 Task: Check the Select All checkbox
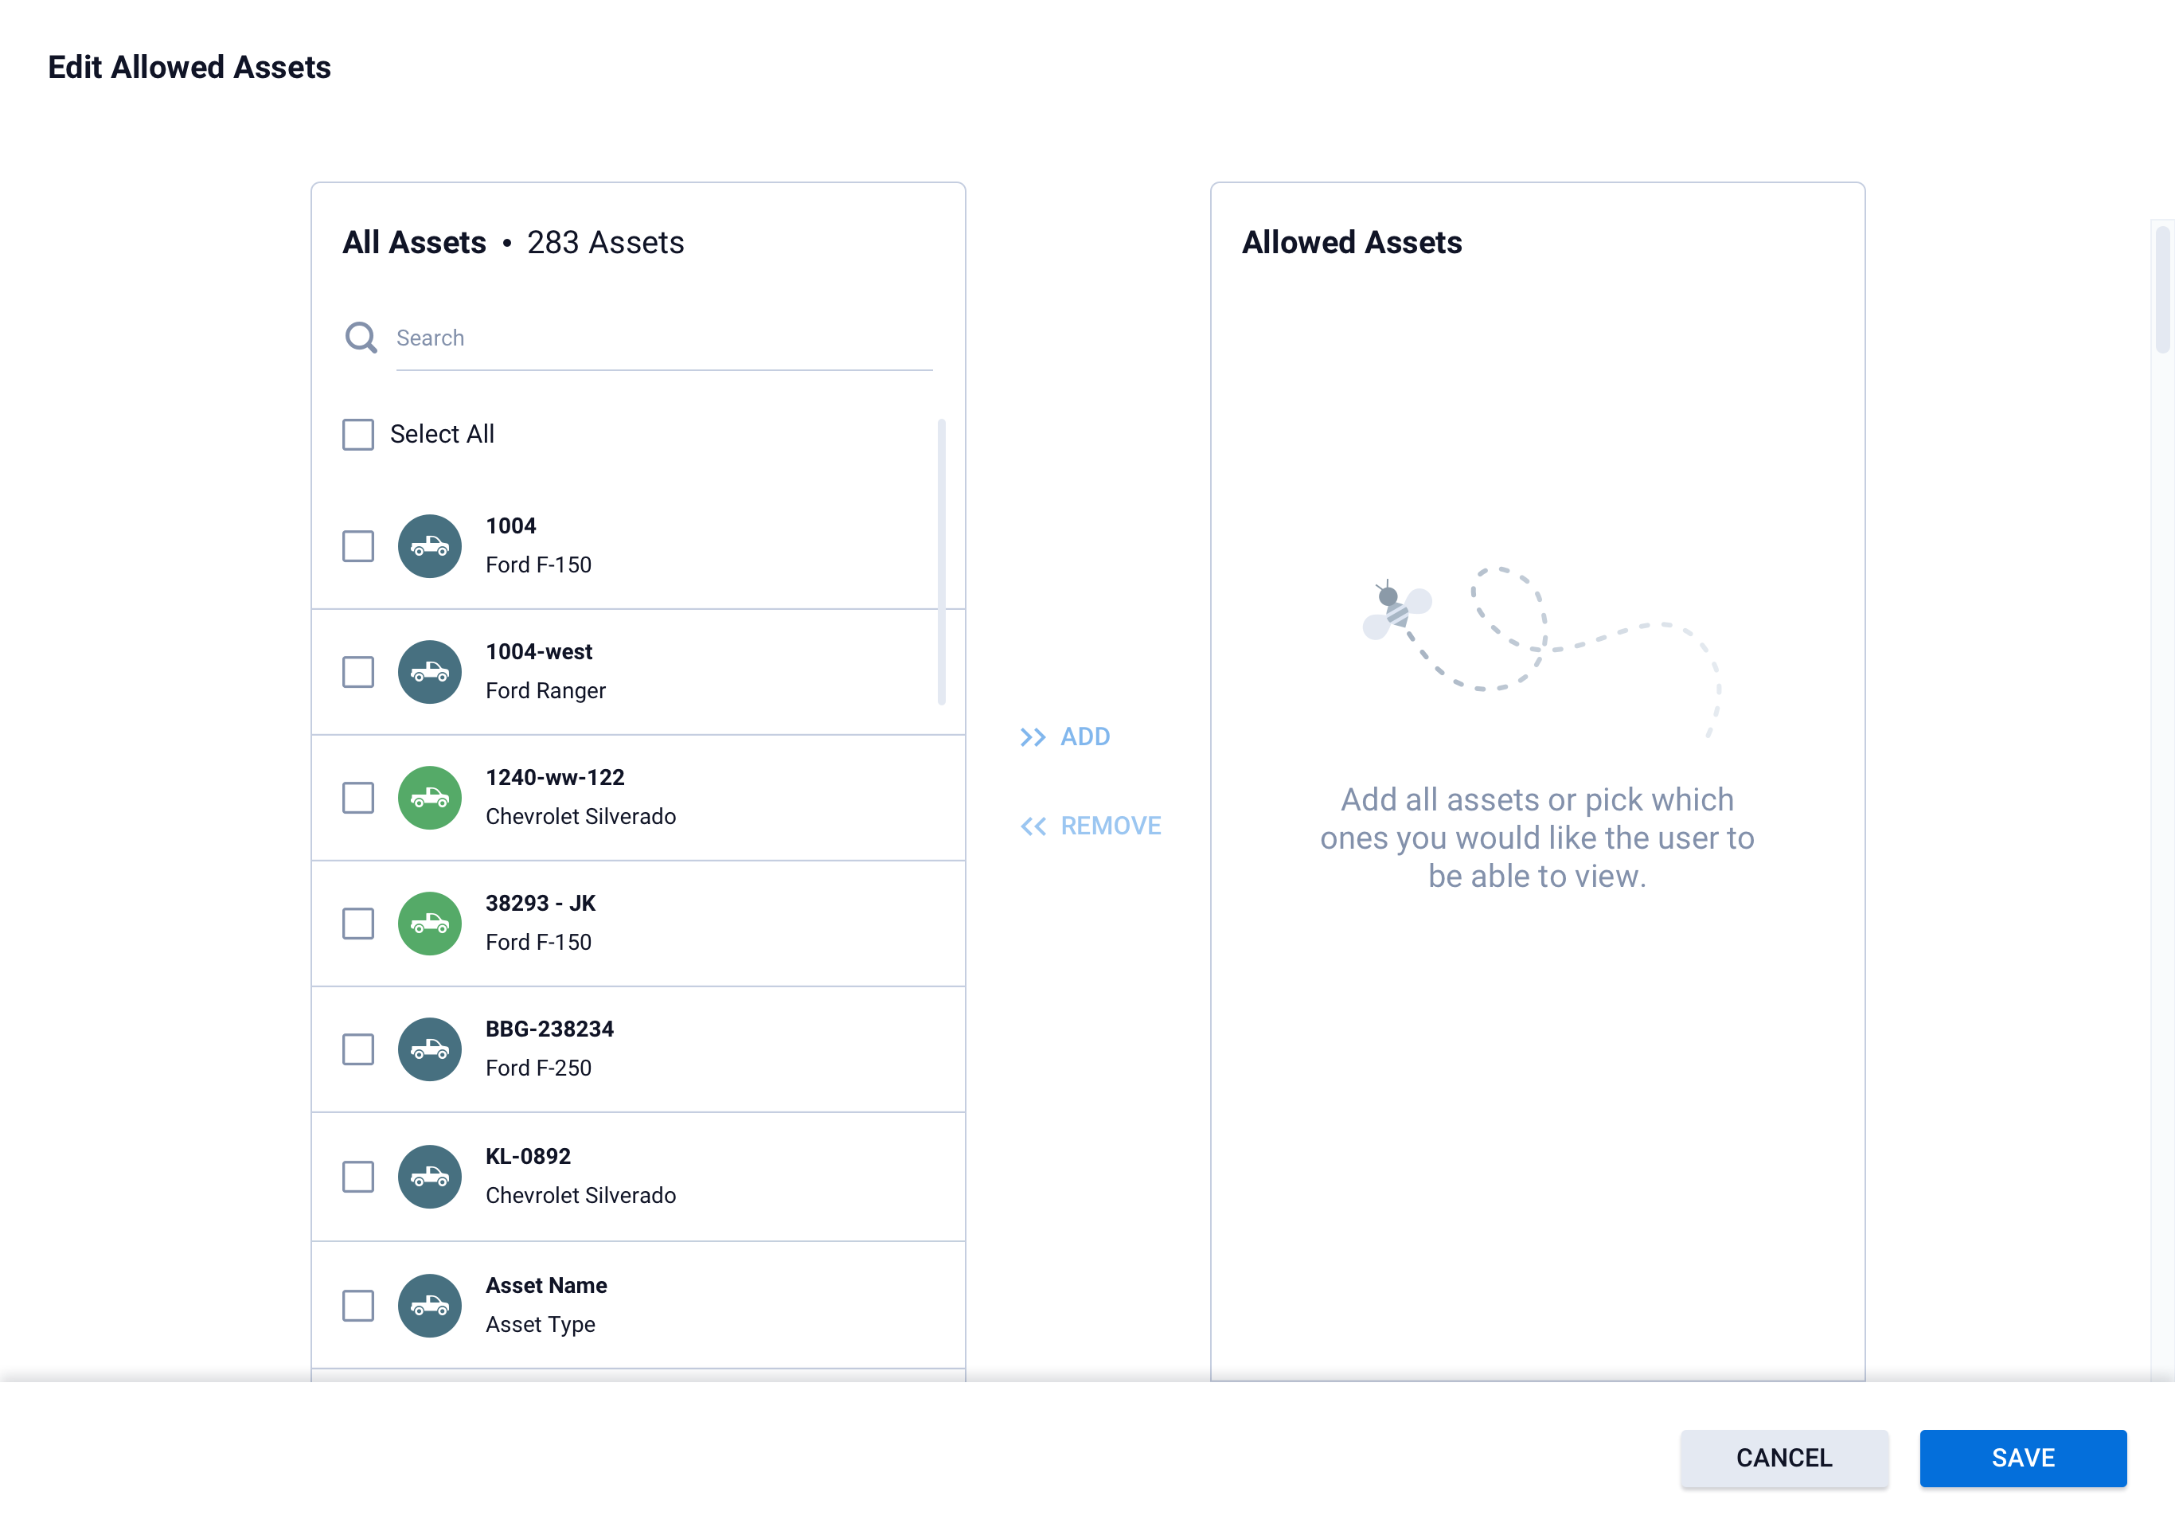point(358,434)
